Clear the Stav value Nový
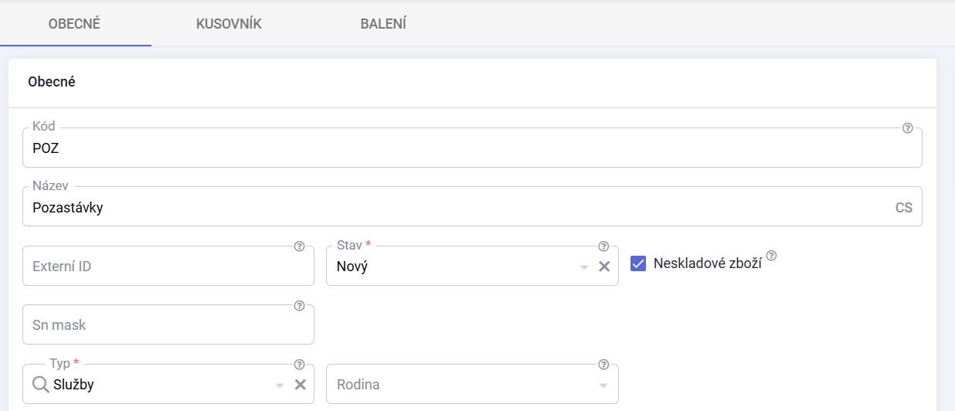 click(604, 267)
